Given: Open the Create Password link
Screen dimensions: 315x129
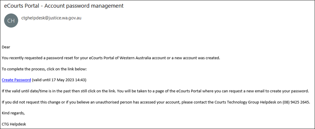Looking at the screenshot, I should point(16,80).
